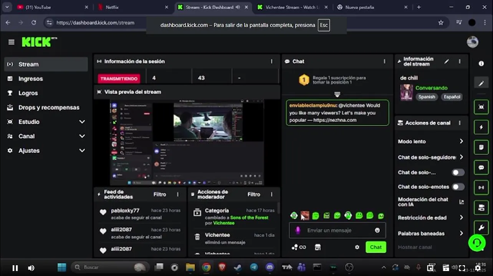Click the lightning bolt icon in right sidebar
Viewport: 493px width, 276px height.
(x=481, y=127)
